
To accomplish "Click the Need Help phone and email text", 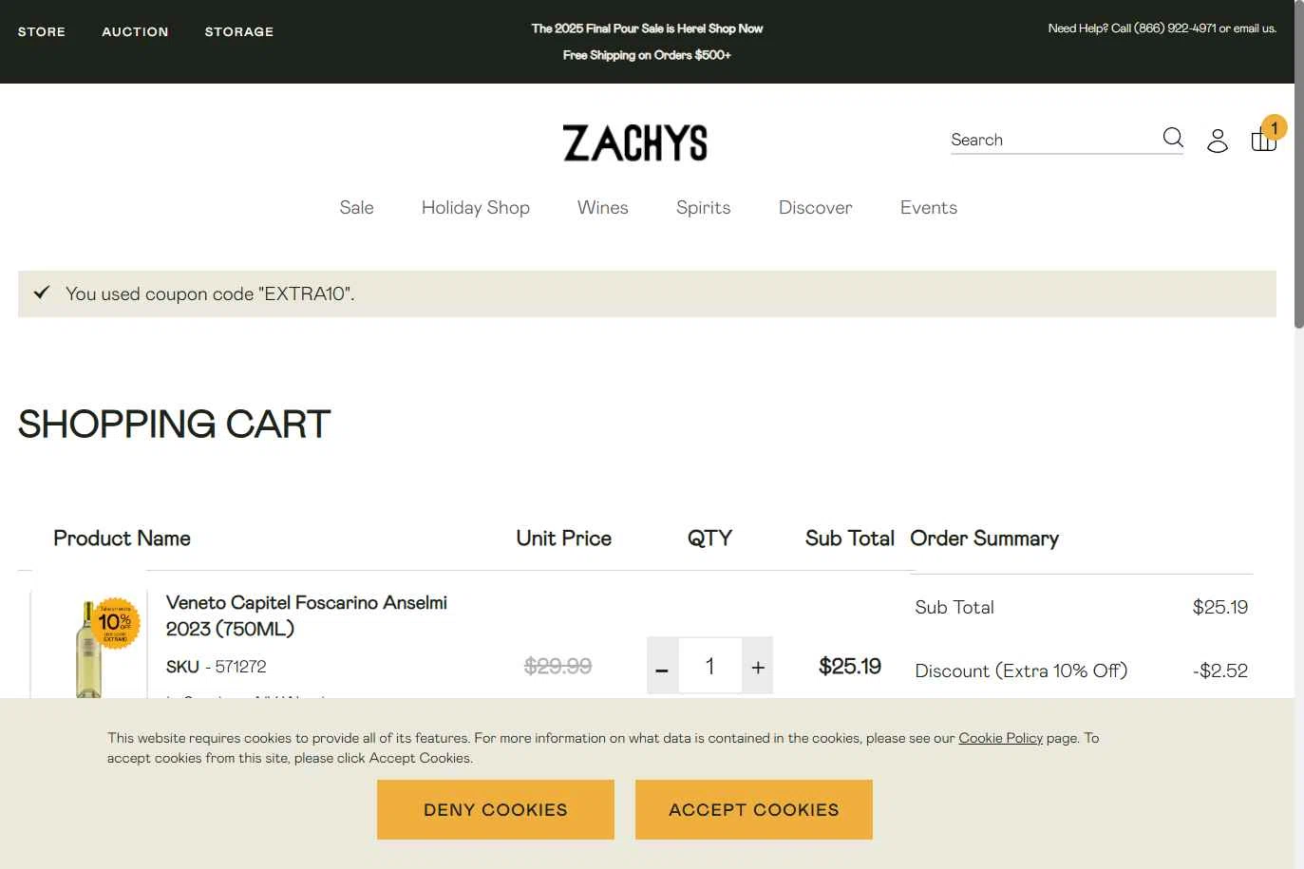I will 1162,28.
